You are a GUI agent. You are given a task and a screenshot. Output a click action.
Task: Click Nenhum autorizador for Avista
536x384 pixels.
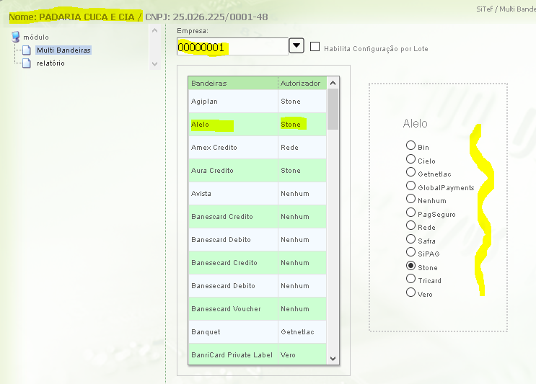[x=295, y=194]
